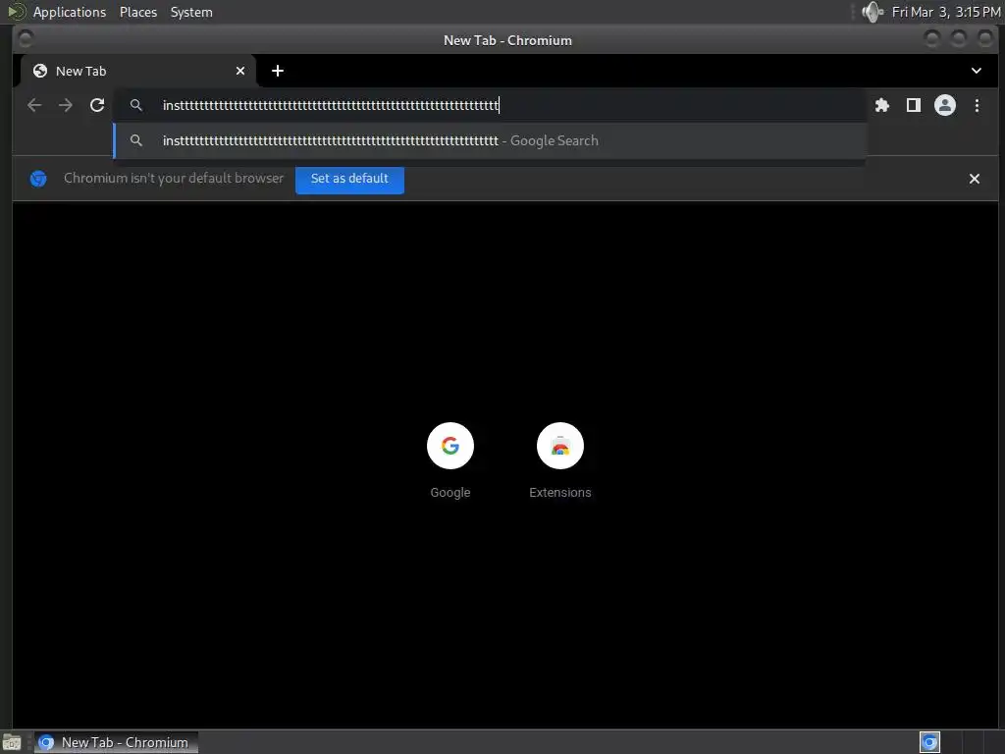Open the Google shortcut tile
1005x754 pixels.
tap(450, 460)
